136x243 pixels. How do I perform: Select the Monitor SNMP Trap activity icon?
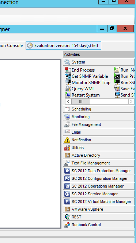(68, 83)
